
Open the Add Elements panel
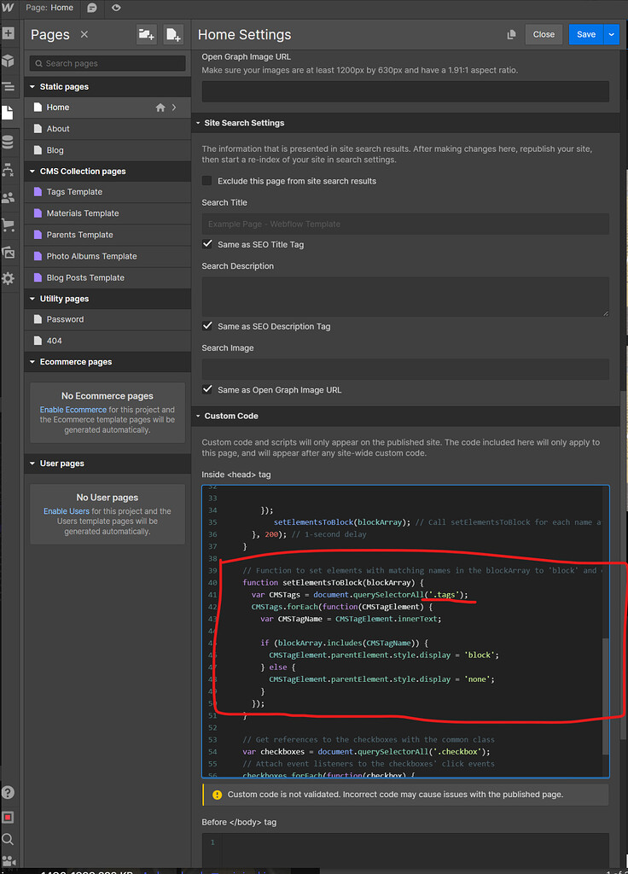pyautogui.click(x=9, y=33)
